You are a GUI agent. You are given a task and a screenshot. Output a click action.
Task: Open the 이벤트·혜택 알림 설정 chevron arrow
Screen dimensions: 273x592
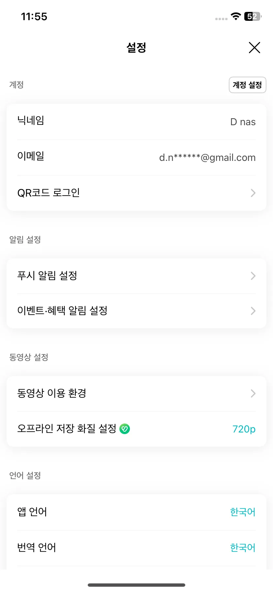pos(253,311)
